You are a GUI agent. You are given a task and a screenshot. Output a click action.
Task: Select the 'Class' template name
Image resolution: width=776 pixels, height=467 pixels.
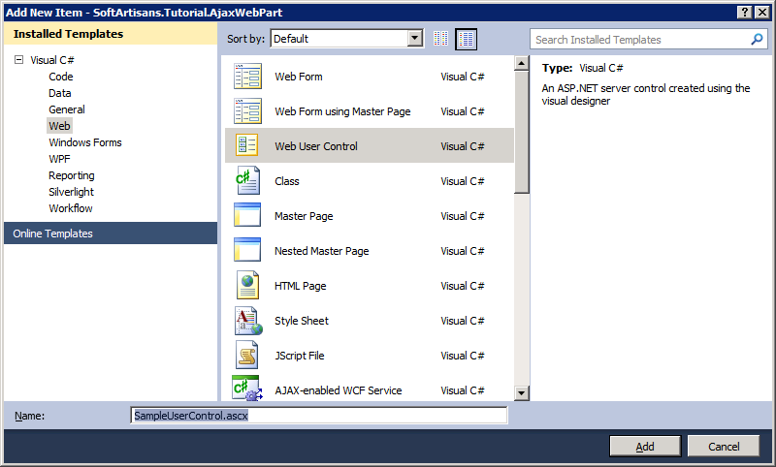(x=286, y=181)
